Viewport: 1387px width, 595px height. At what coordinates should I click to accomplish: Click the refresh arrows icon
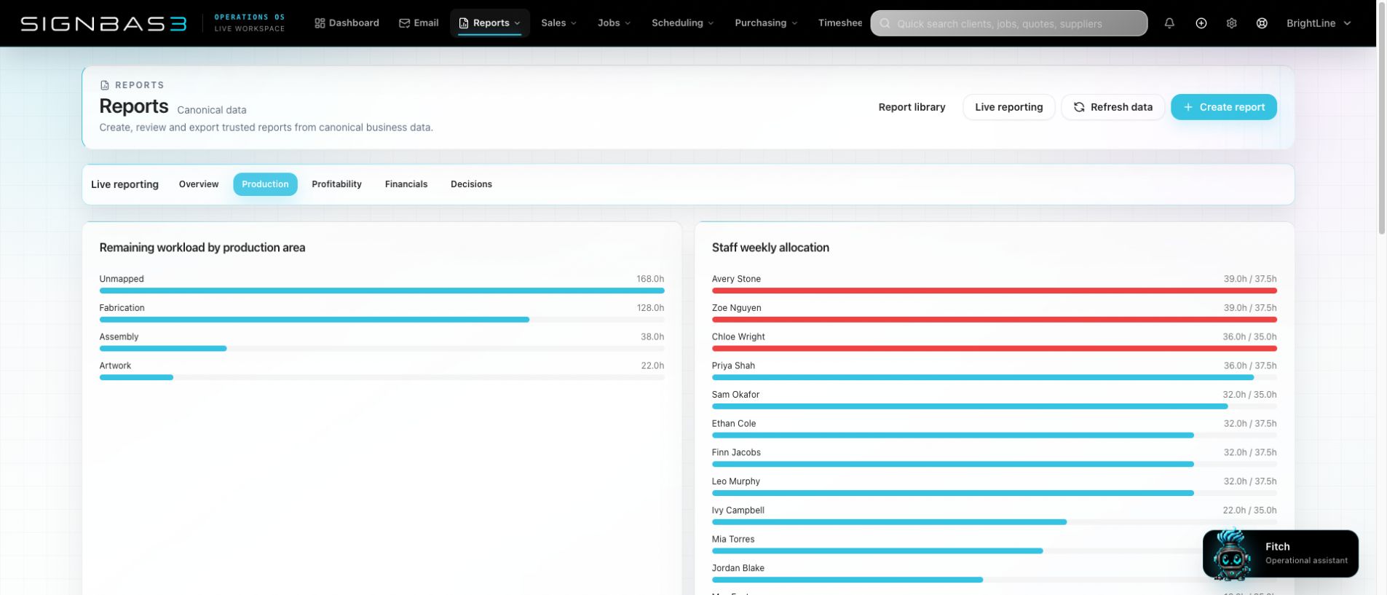point(1079,107)
